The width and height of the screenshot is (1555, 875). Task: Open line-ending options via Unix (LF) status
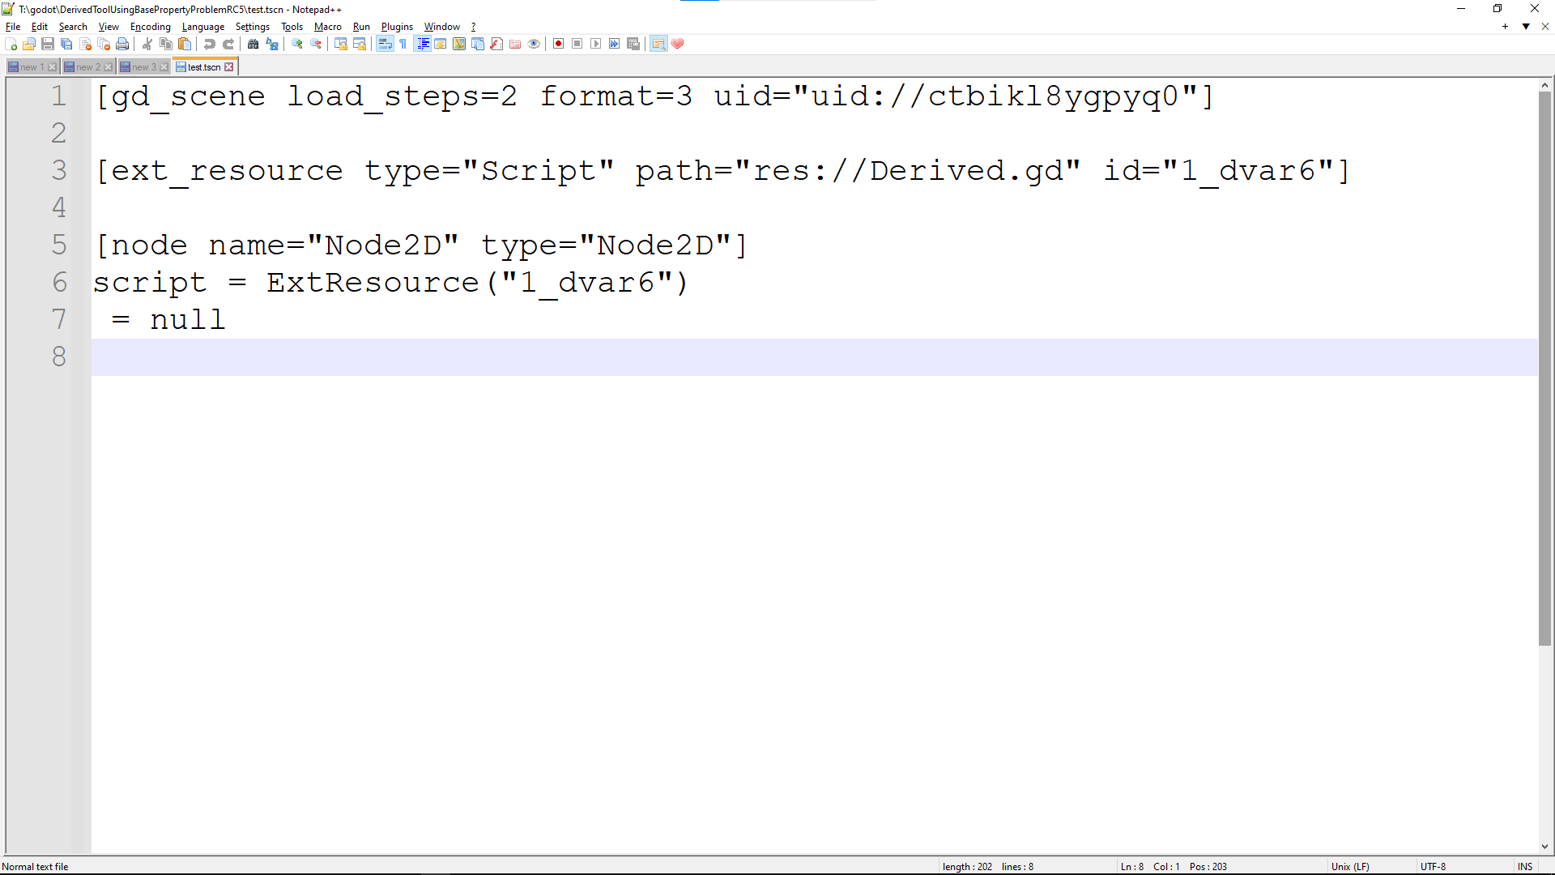1351,866
